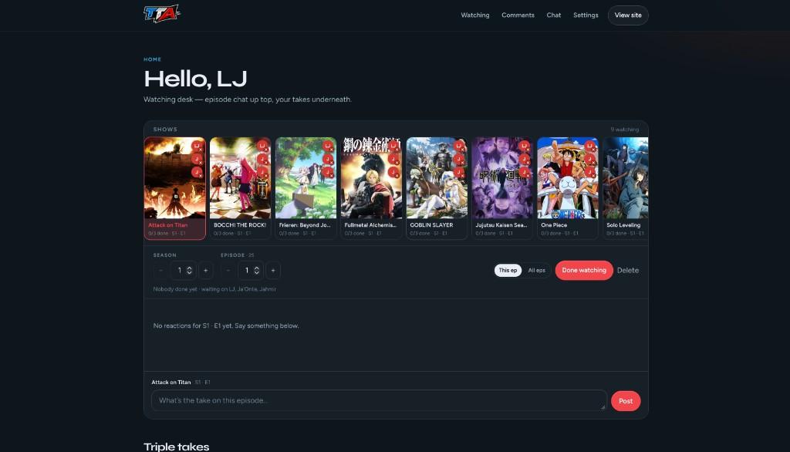Click the bottom J badge on GOBLIN SLAYER card

[459, 172]
